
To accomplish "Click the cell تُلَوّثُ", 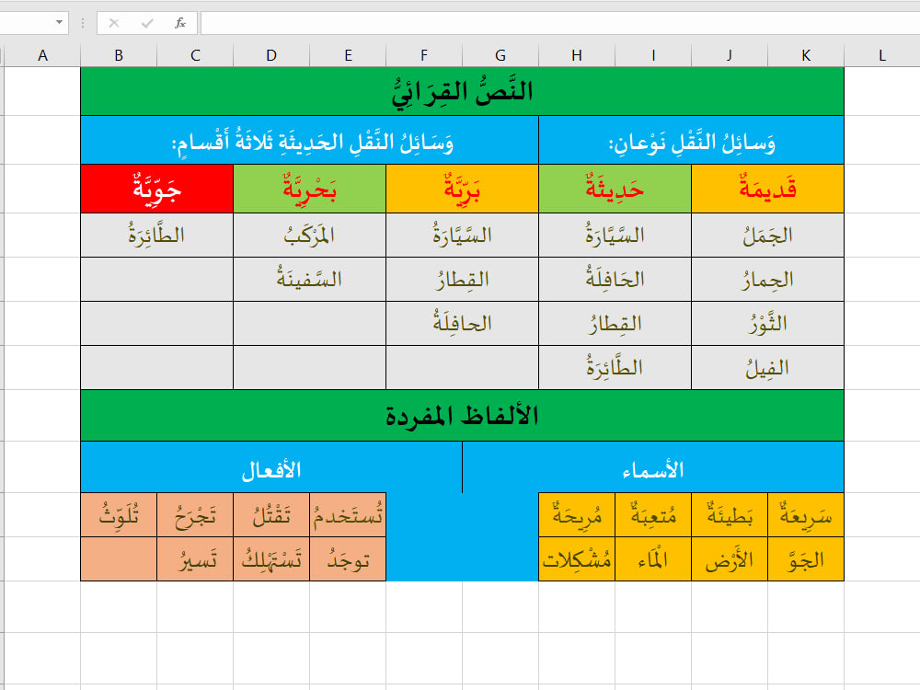I will tap(119, 514).
